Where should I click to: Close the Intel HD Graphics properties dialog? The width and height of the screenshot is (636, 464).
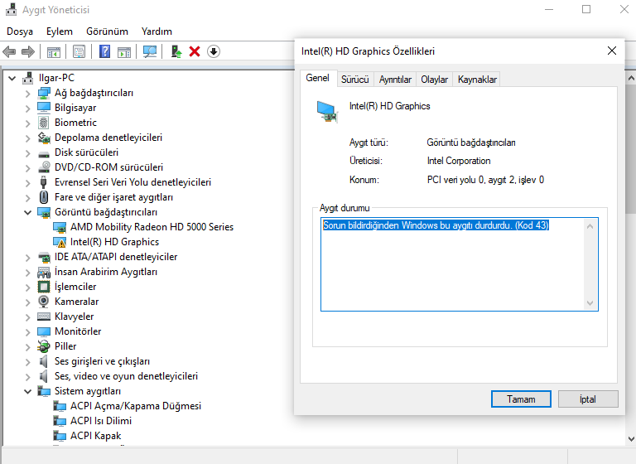pos(612,51)
